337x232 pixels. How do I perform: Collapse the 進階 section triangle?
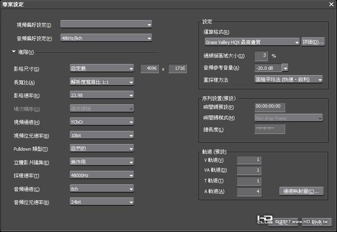pyautogui.click(x=14, y=52)
